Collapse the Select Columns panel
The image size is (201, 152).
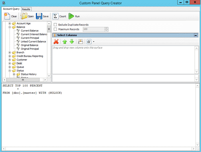(196, 35)
